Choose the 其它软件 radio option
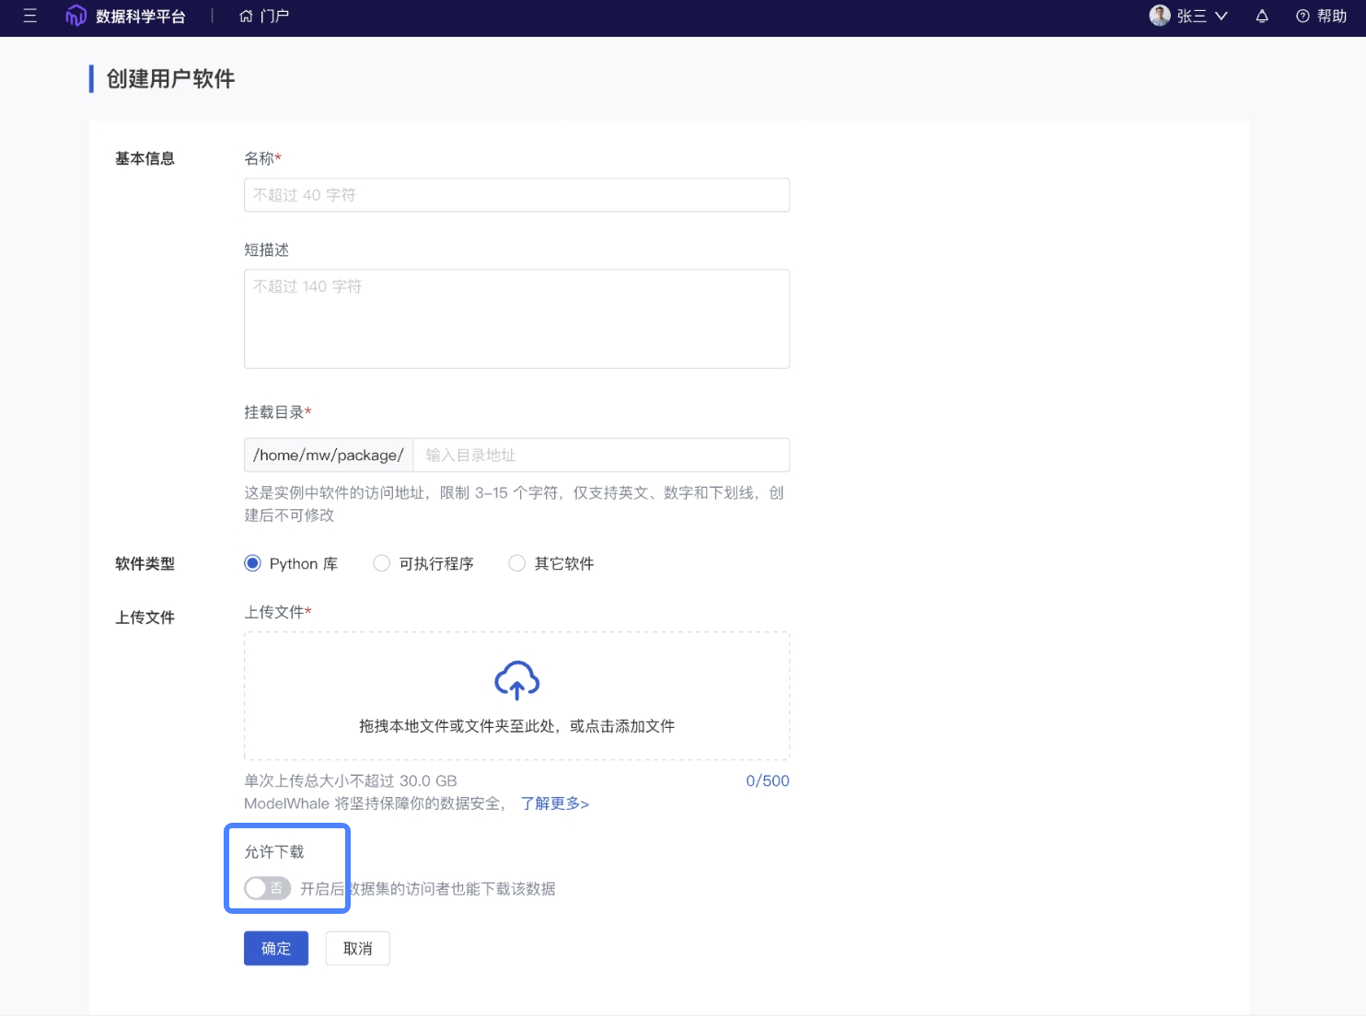Image resolution: width=1366 pixels, height=1016 pixels. [517, 563]
